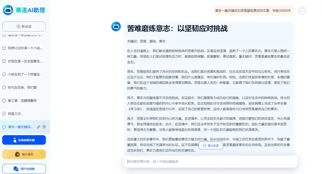Click the 幕连AI助理 robot logo icon

pyautogui.click(x=8, y=10)
